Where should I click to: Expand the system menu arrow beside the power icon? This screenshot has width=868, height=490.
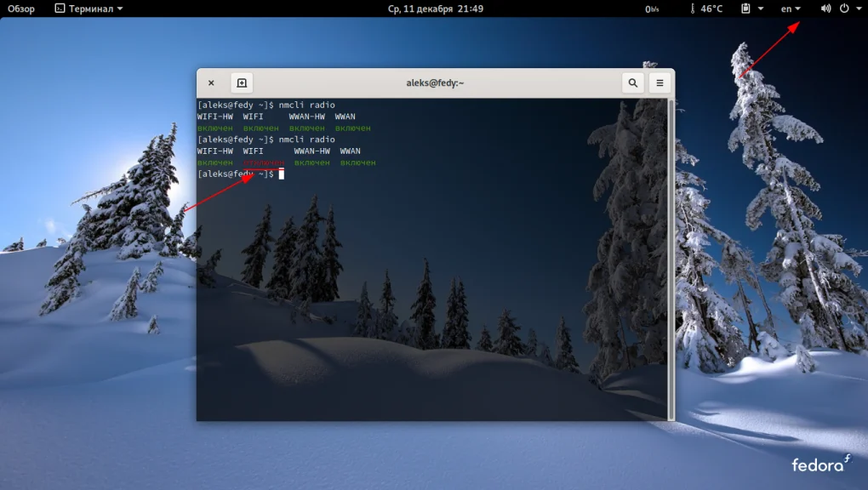[858, 9]
